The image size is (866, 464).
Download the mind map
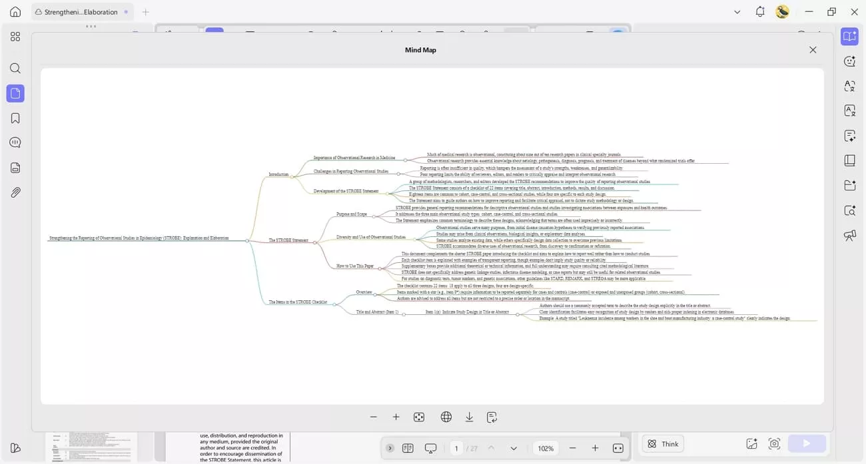pyautogui.click(x=469, y=416)
